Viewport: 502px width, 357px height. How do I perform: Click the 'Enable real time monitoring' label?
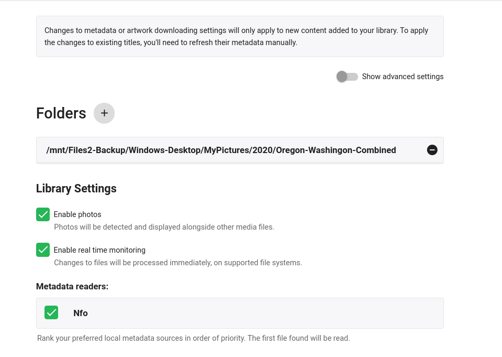(x=99, y=250)
